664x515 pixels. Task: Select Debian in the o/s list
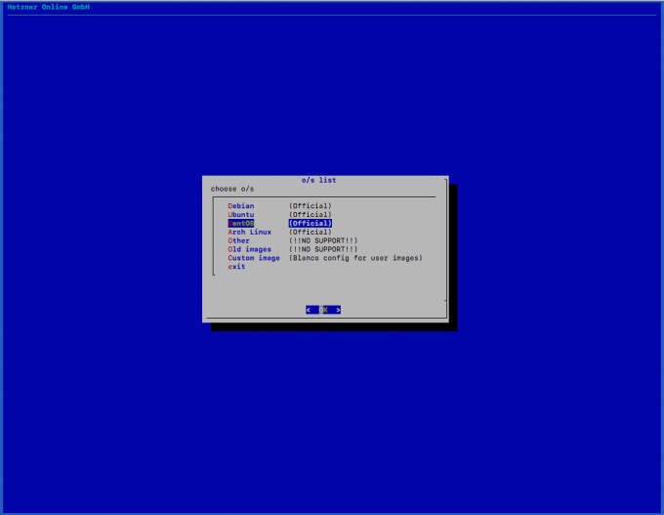click(241, 206)
